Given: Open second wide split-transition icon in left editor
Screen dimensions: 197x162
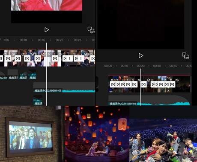Looking at the screenshot, I should pos(79,58).
